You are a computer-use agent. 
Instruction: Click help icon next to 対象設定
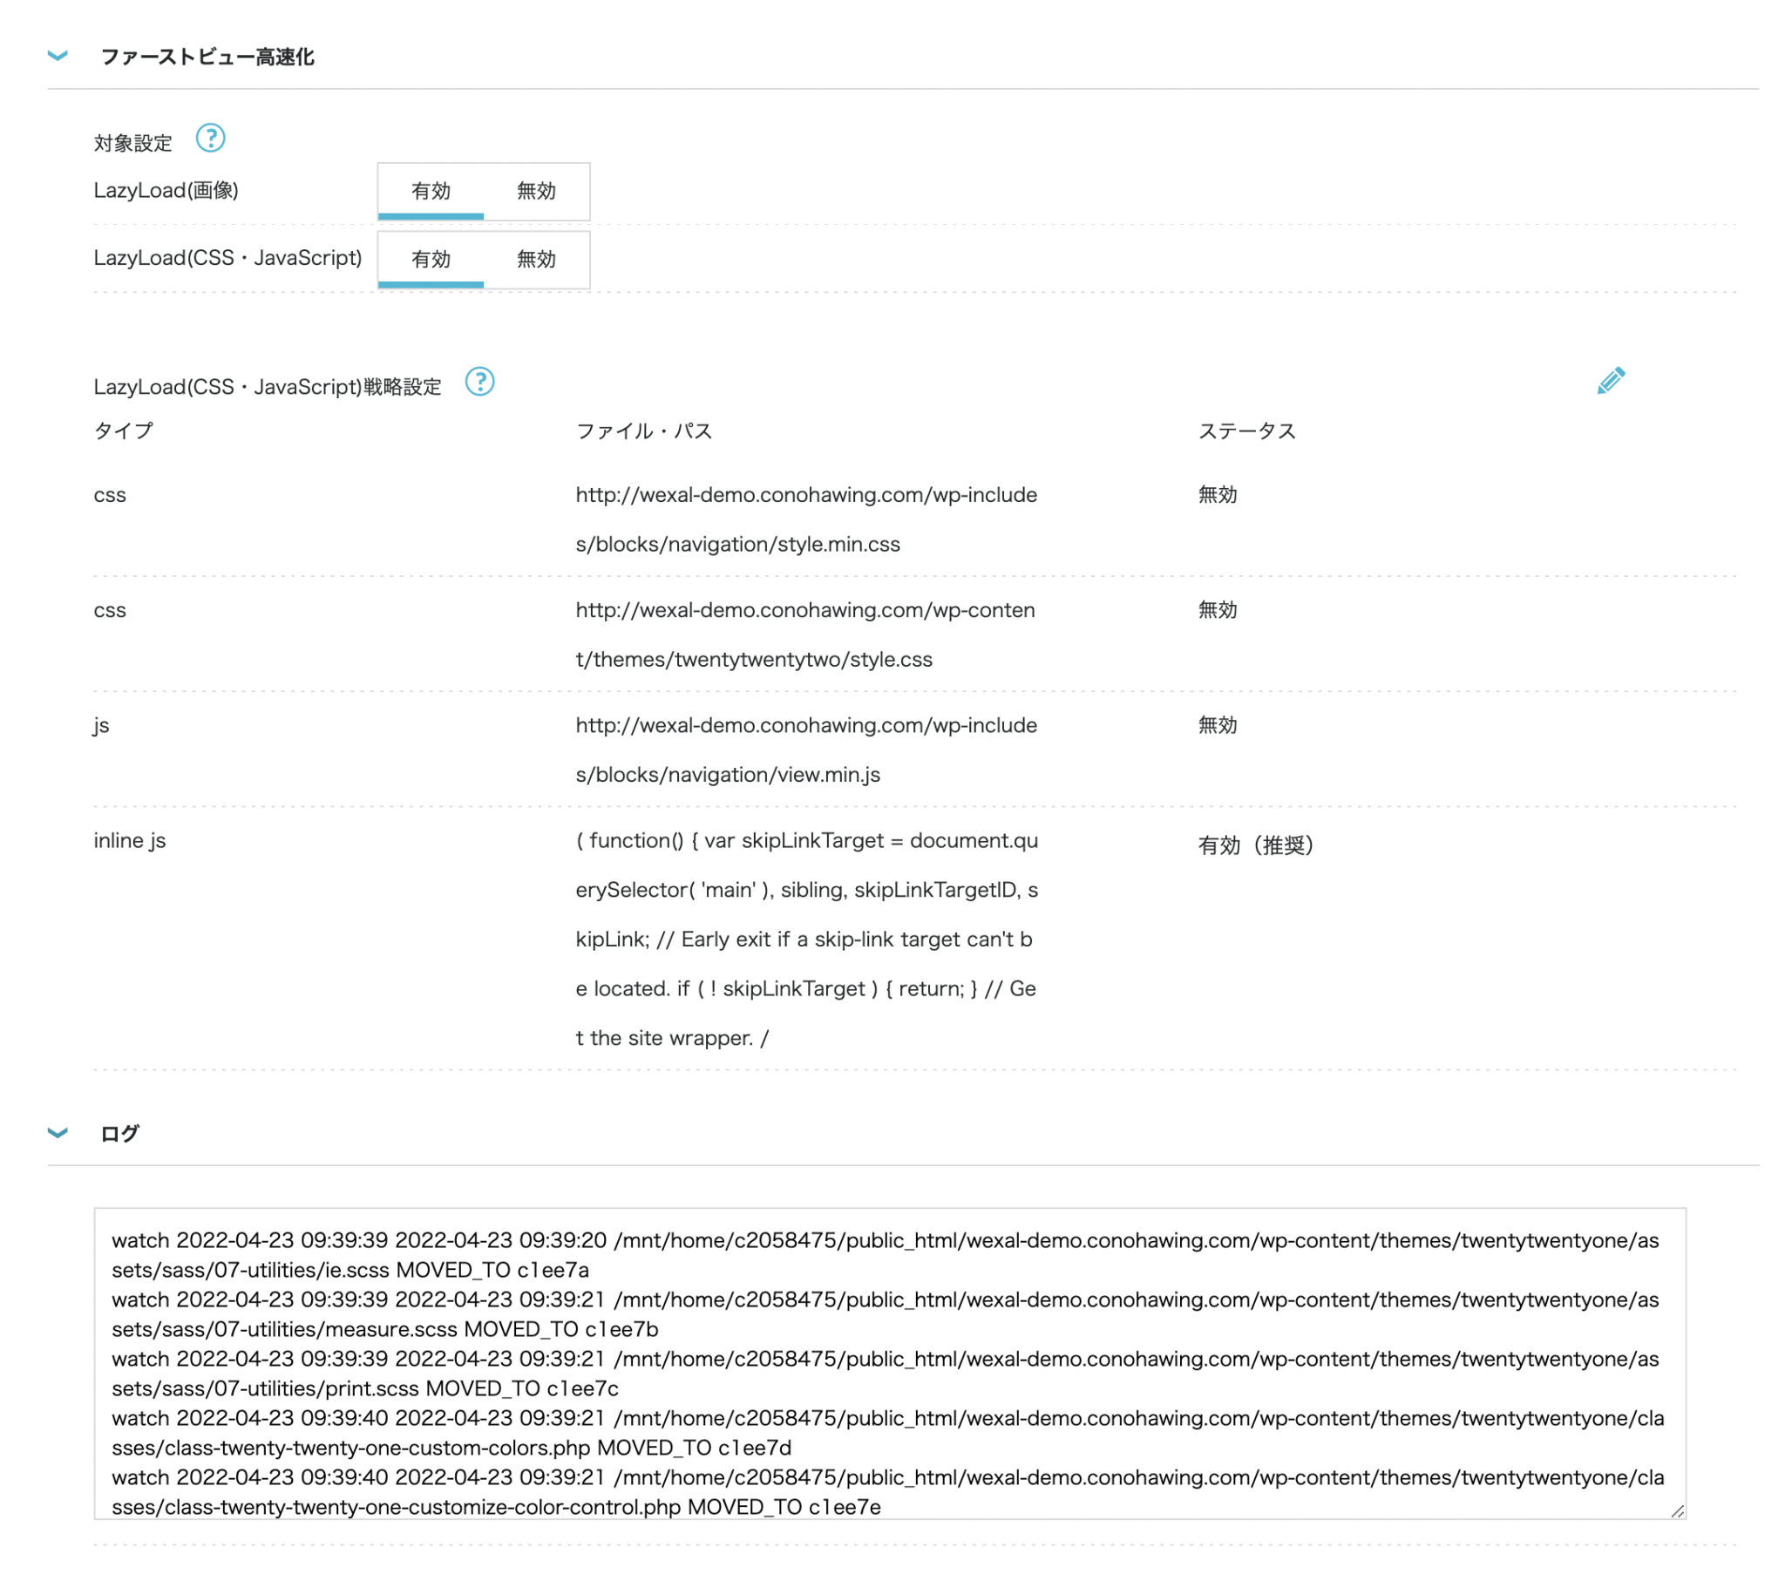(210, 138)
